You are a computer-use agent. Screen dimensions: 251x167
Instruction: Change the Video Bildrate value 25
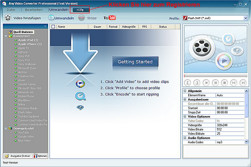[230, 134]
